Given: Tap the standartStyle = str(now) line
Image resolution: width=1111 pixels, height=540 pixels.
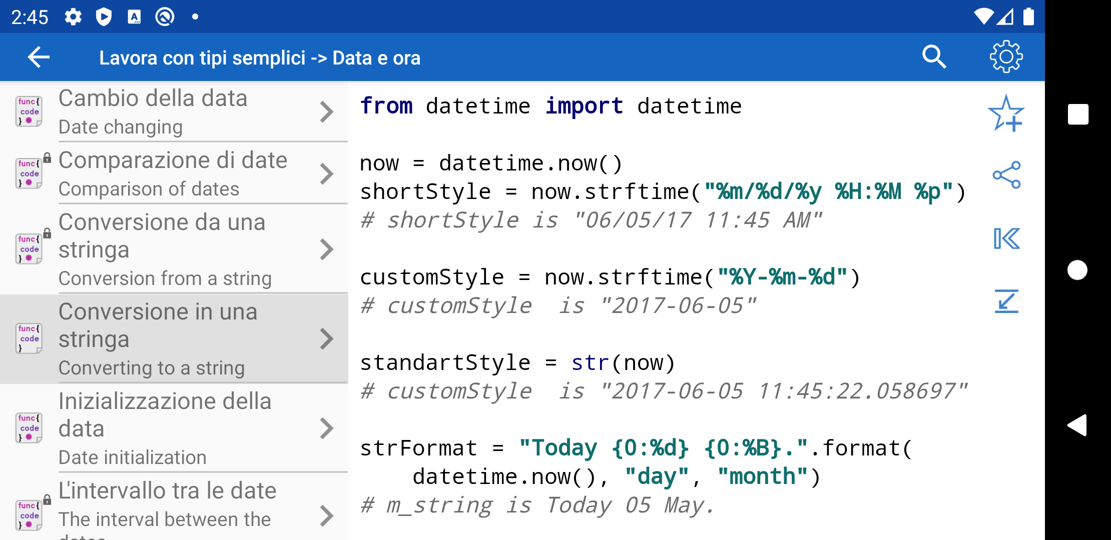Looking at the screenshot, I should coord(518,363).
